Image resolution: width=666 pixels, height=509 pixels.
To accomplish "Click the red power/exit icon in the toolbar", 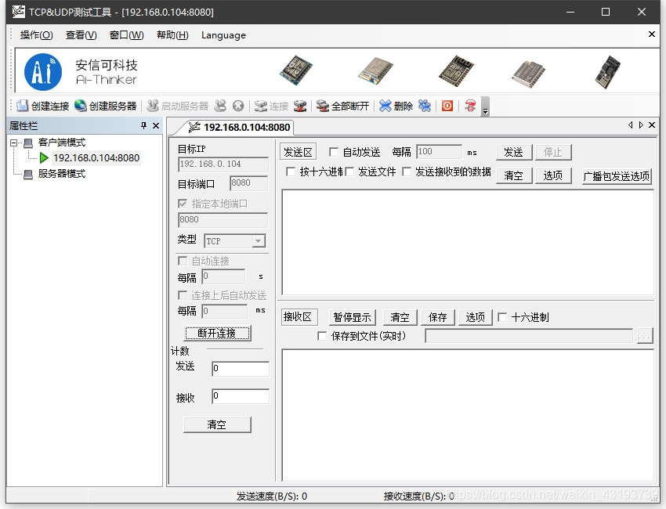I will (x=447, y=106).
